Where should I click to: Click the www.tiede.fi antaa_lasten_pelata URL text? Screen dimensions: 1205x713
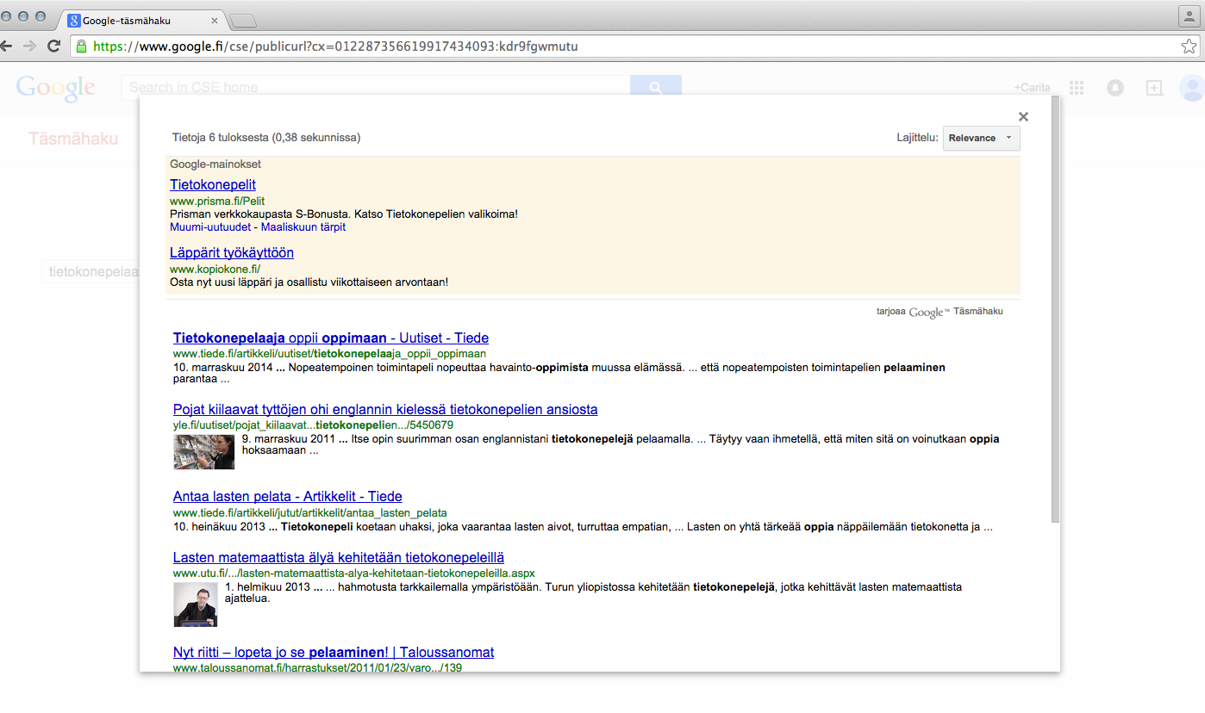[310, 513]
